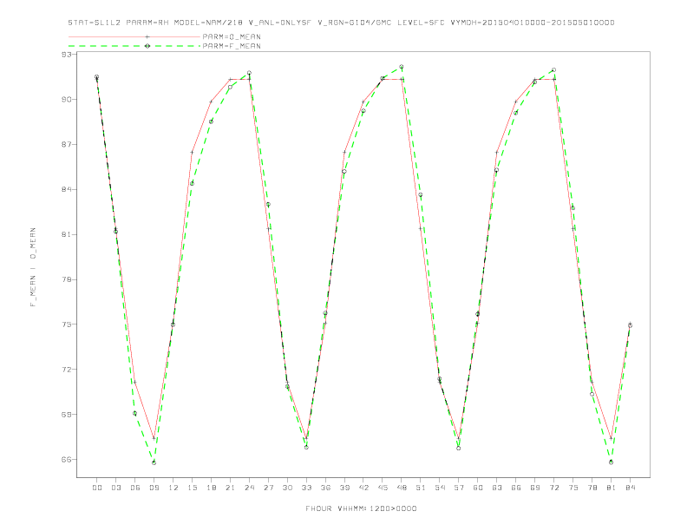This screenshot has height=531, width=687.
Task: Click x-axis forecast hour label 69
Action: tap(535, 488)
